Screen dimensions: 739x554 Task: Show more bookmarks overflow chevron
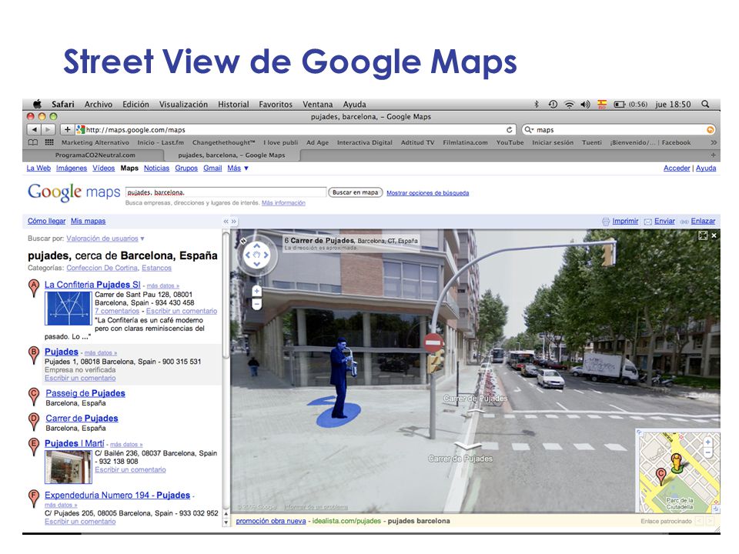[x=714, y=142]
